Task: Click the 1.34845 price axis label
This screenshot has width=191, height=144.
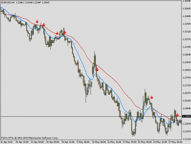Action: (187, 16)
